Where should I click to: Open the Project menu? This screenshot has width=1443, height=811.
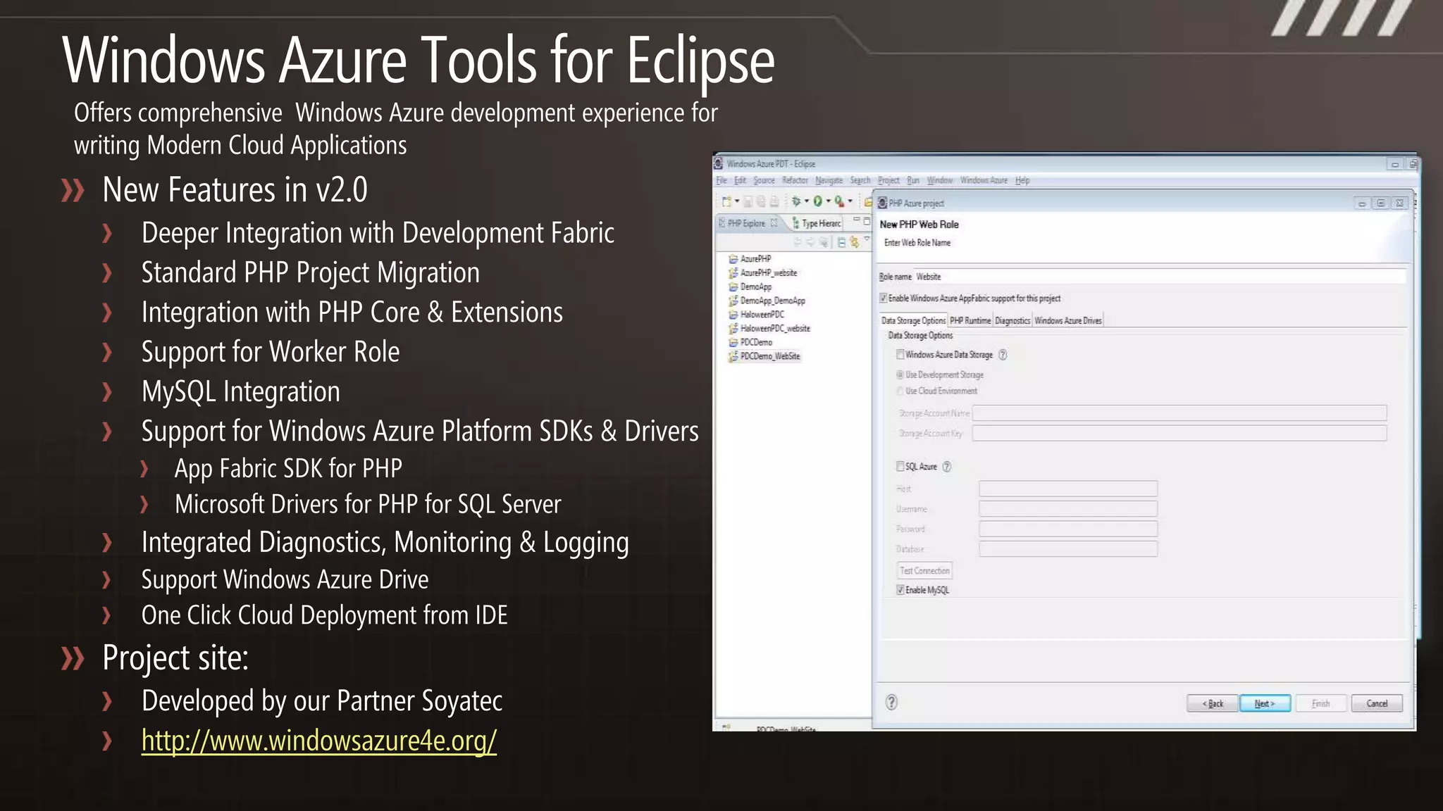point(888,181)
